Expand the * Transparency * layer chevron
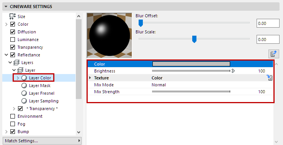 (14, 109)
